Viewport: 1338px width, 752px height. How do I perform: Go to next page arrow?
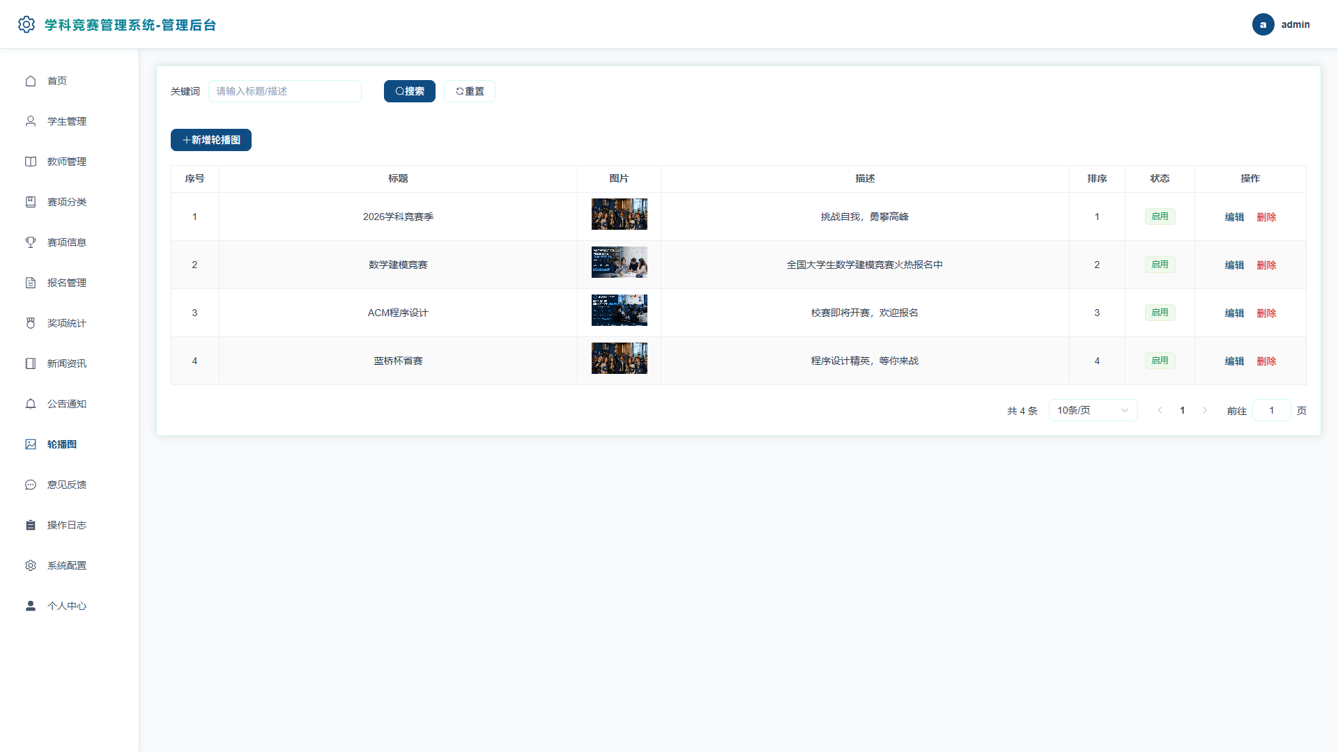coord(1205,410)
